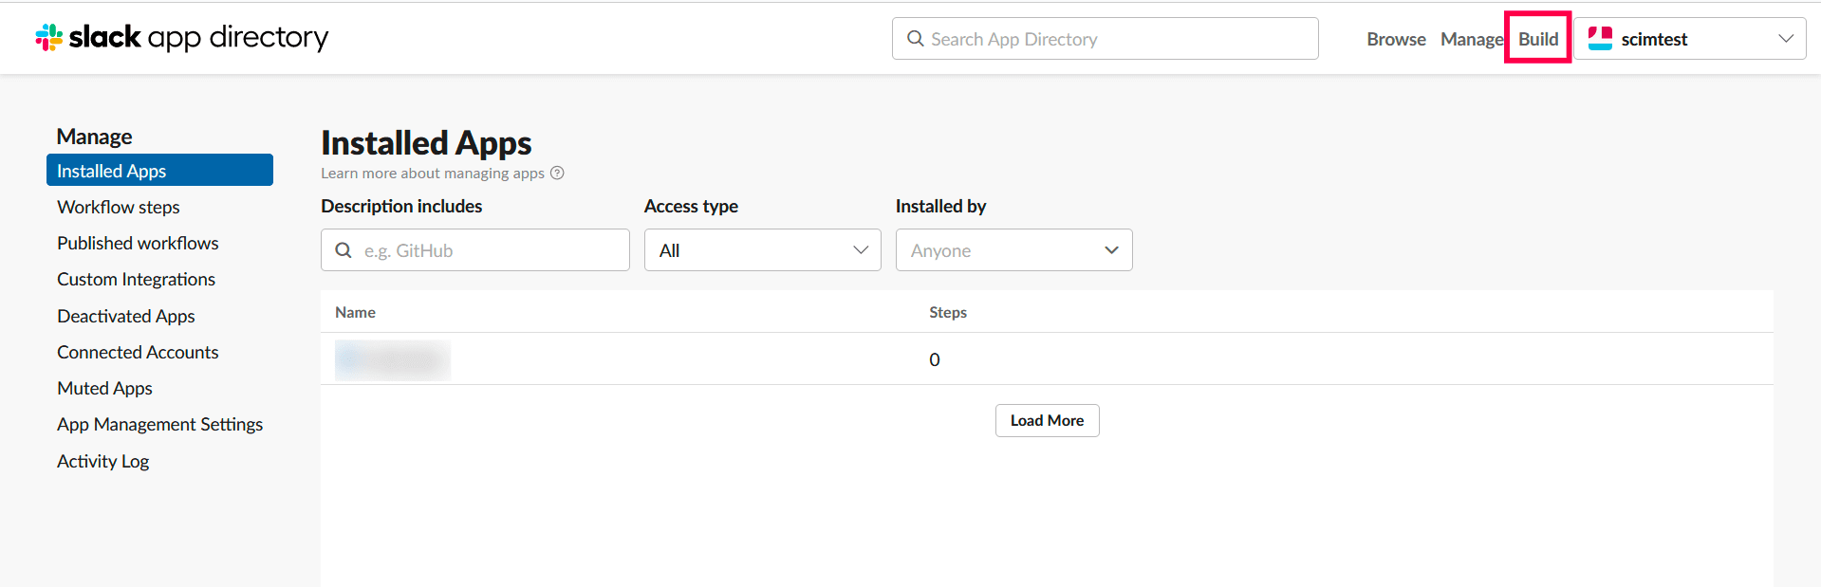
Task: Open the Browse menu item
Action: click(x=1396, y=39)
